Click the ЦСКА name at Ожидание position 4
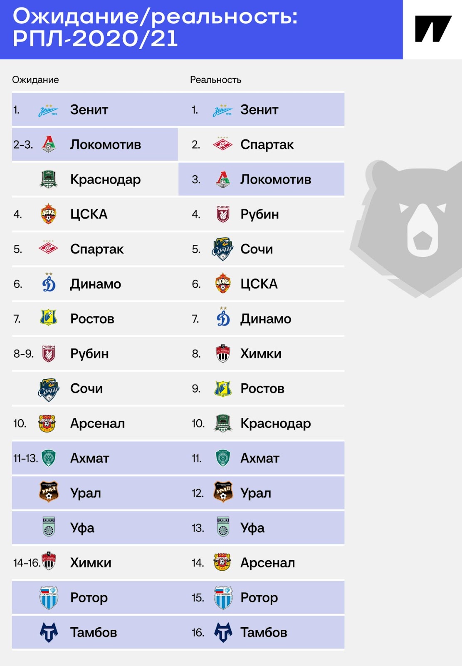This screenshot has height=666, width=462. click(89, 214)
